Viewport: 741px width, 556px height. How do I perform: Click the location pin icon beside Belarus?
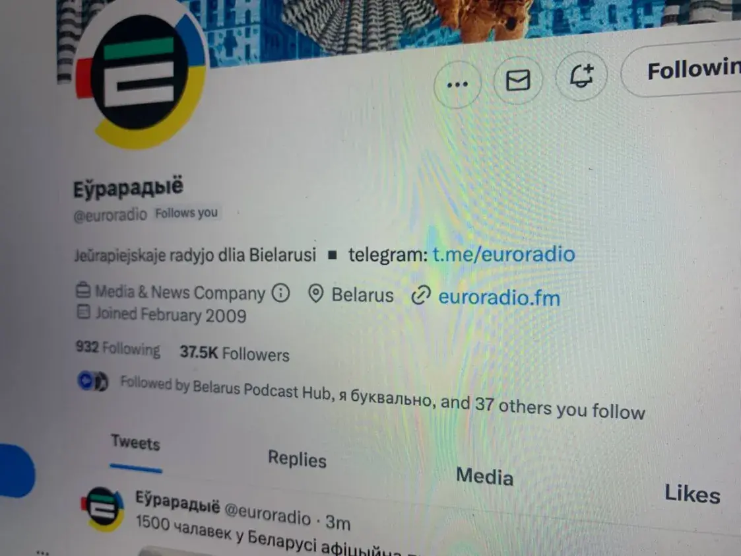(x=315, y=294)
